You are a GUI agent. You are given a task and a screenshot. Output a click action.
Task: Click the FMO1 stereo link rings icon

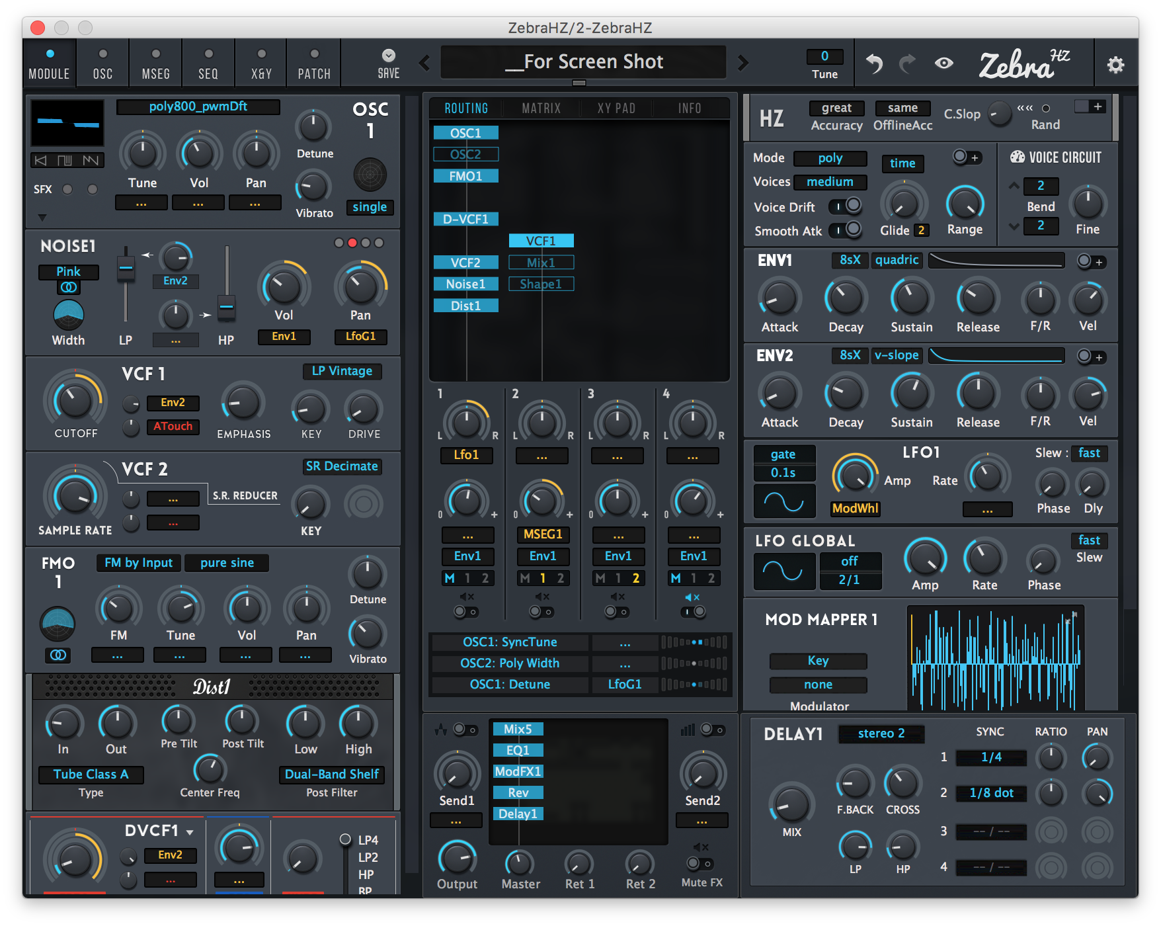[x=58, y=655]
